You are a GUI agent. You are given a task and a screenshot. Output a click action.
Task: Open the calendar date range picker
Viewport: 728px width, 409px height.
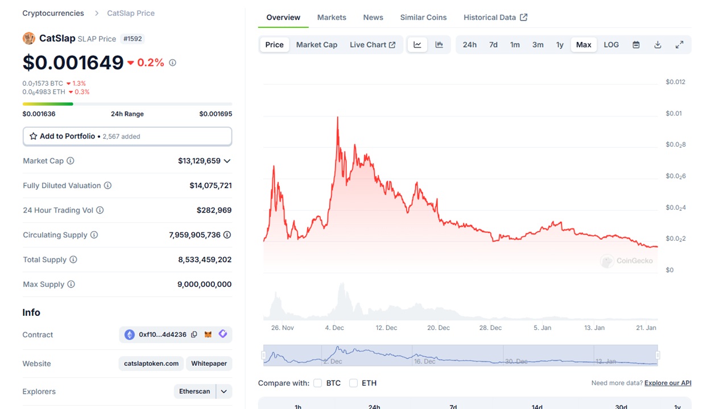pyautogui.click(x=636, y=45)
